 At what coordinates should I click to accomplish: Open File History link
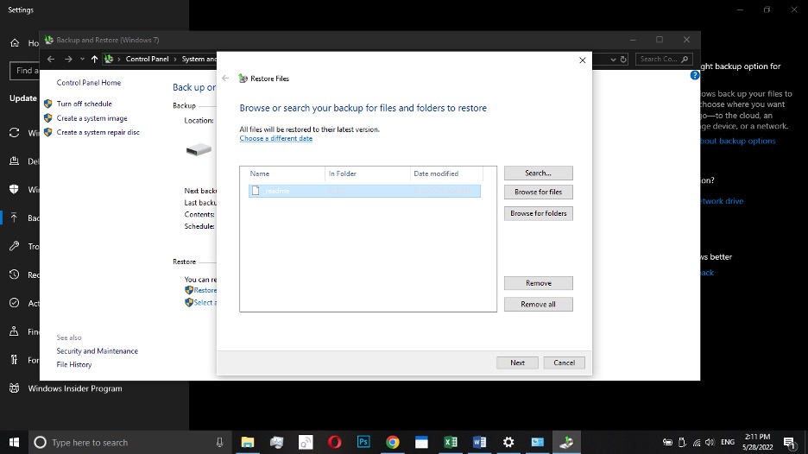click(x=74, y=364)
